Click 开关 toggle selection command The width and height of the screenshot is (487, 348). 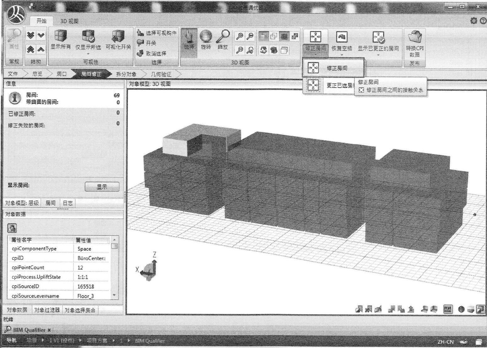click(147, 43)
